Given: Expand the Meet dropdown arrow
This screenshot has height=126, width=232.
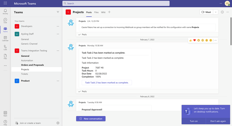Looking at the screenshot, I should (x=216, y=12).
